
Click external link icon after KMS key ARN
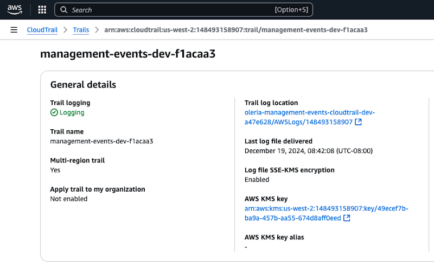tap(347, 218)
